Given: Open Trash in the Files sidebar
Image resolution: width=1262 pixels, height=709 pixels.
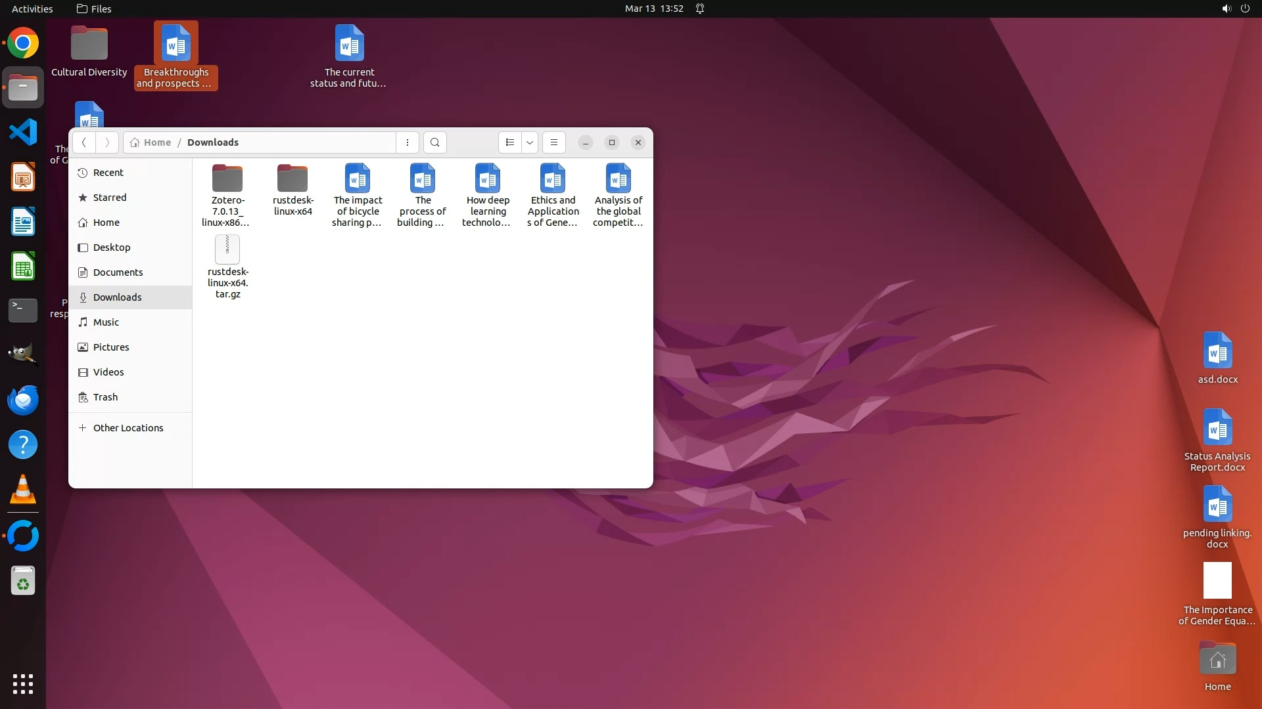Looking at the screenshot, I should [105, 397].
